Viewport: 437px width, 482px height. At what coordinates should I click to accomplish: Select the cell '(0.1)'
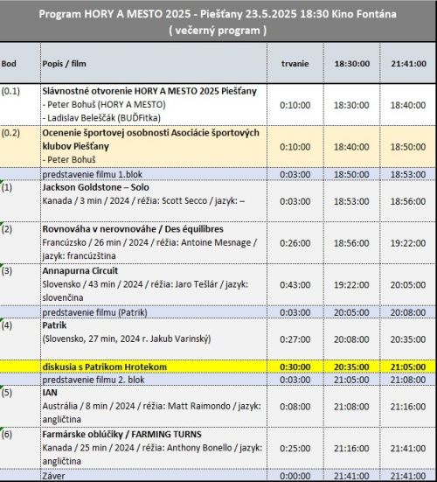click(x=20, y=104)
